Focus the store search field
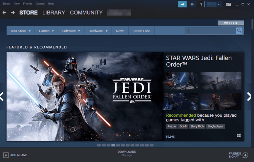Screen dimensions: 254x162 [211, 31]
